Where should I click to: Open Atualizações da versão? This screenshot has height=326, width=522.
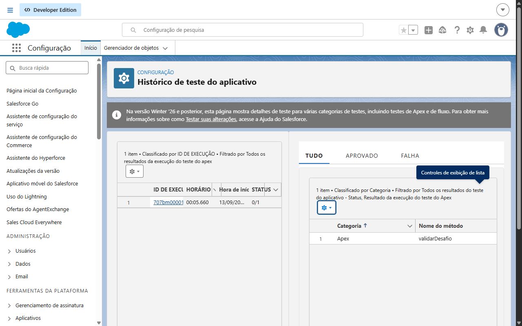33,171
